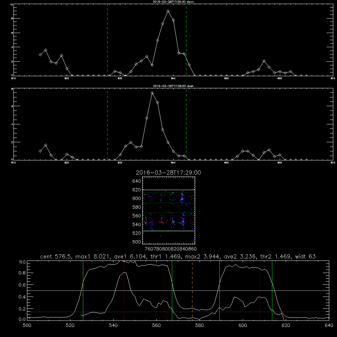337x337 pixels.
Task: Click bottom plot x-axis label 580
Action: click(200, 326)
